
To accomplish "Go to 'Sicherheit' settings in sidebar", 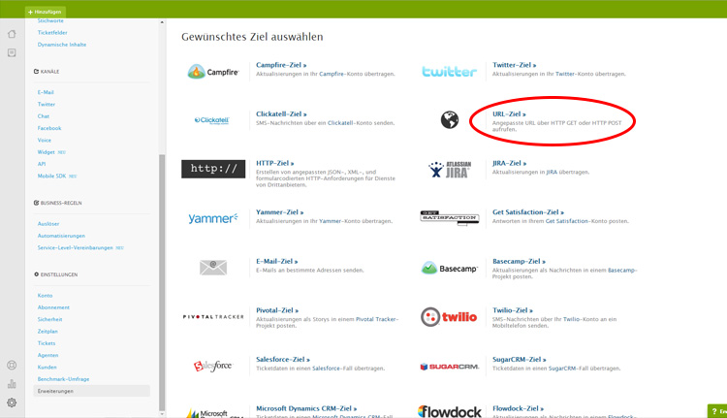I will (x=49, y=319).
